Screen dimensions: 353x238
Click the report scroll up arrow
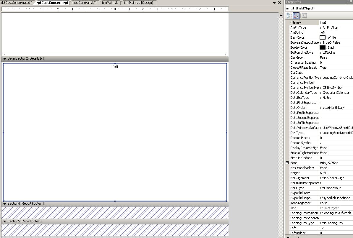point(281,15)
